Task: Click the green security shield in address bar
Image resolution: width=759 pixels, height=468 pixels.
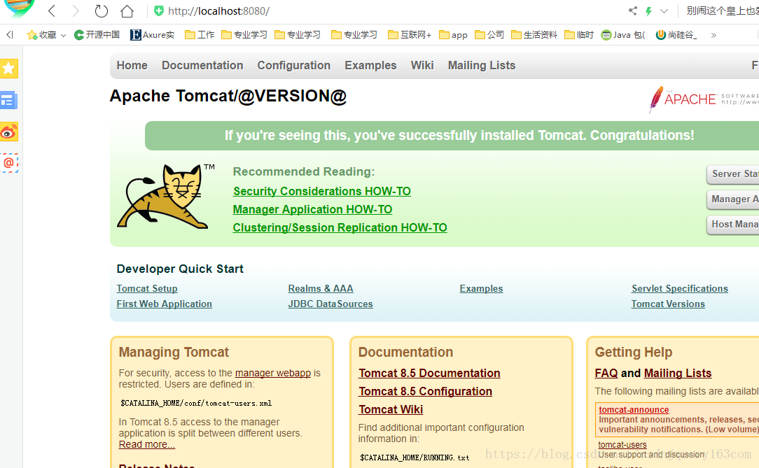Action: 159,10
